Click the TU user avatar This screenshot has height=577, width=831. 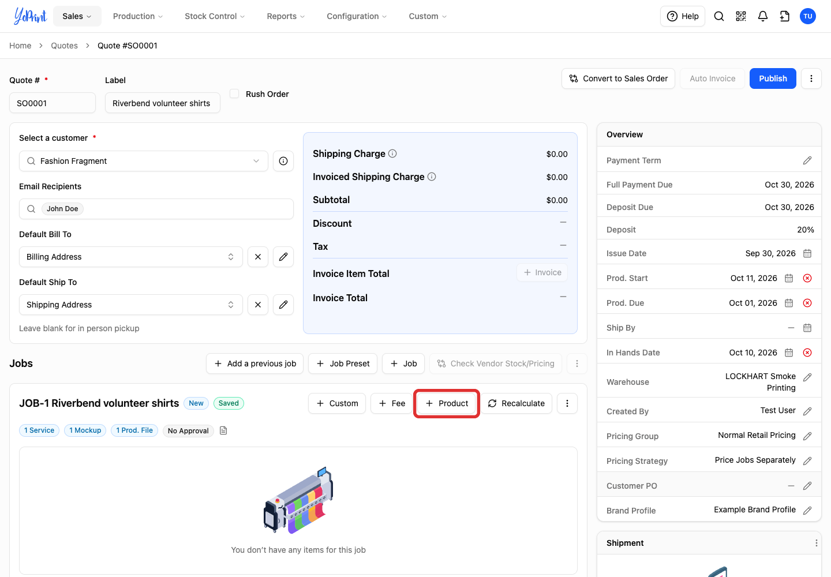click(808, 16)
